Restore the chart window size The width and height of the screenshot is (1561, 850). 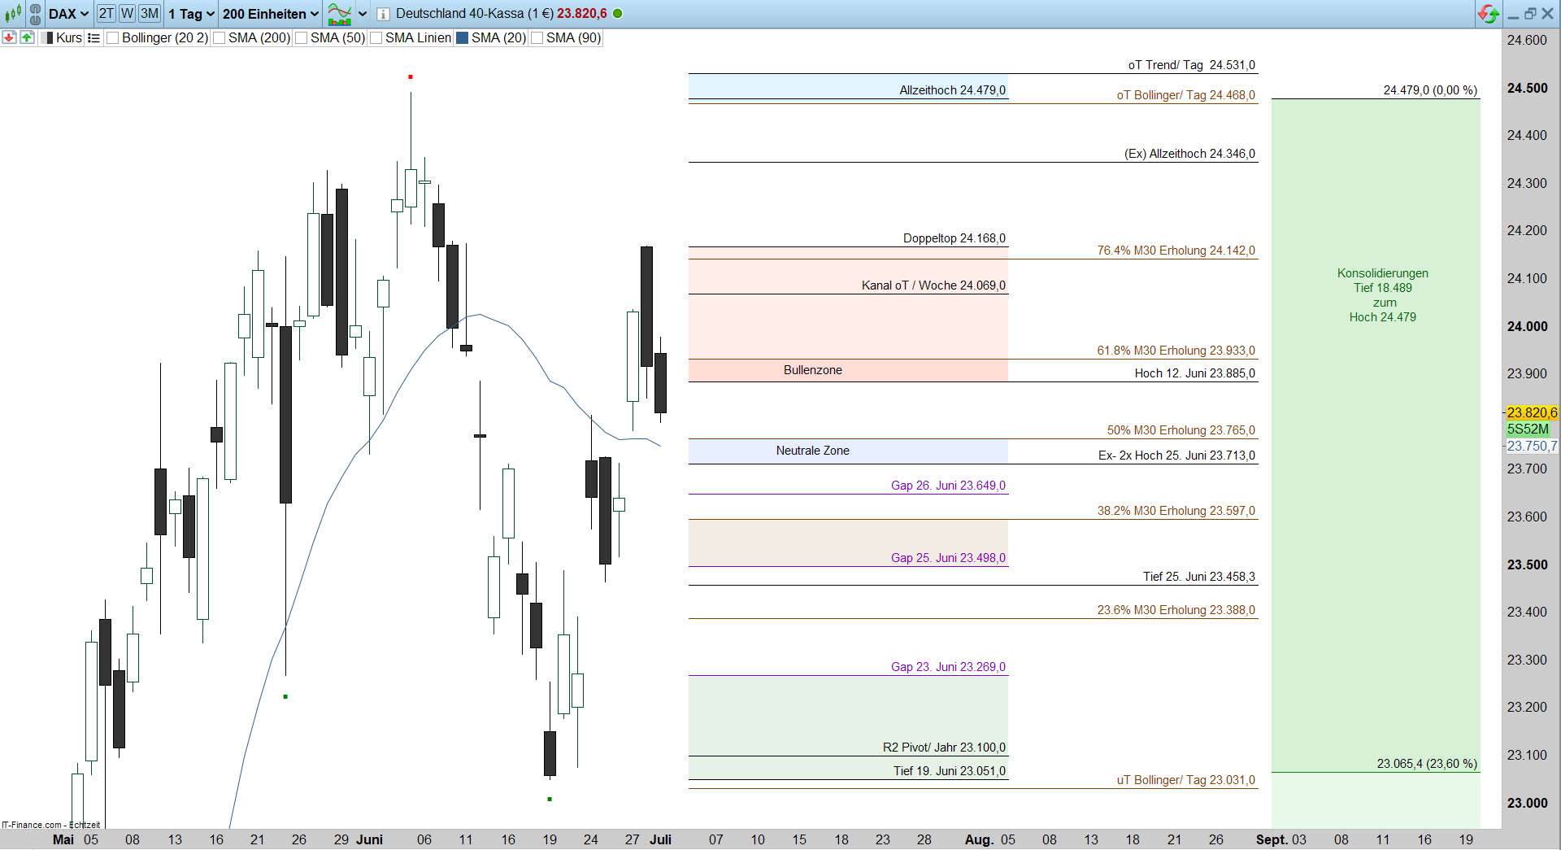pyautogui.click(x=1530, y=14)
